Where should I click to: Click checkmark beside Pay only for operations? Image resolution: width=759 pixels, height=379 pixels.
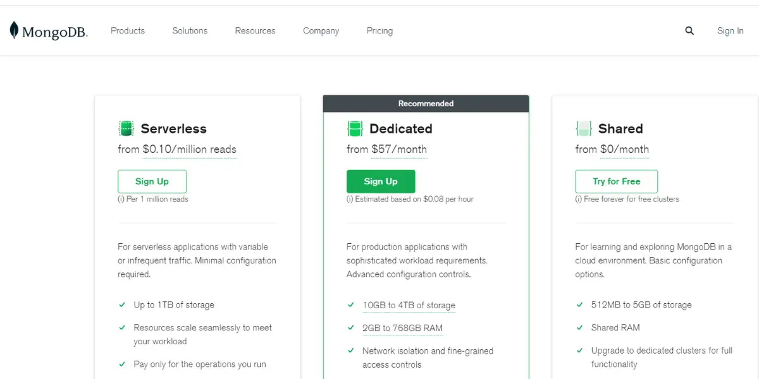point(122,364)
